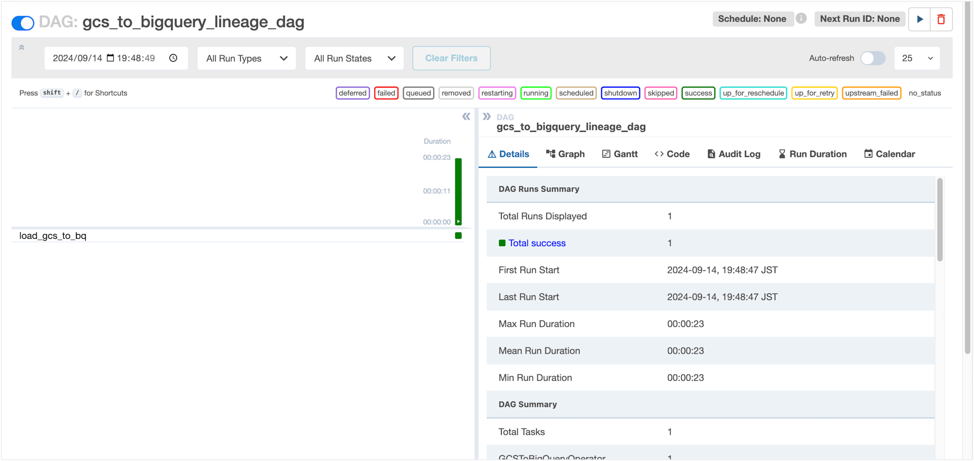Toggle the DAG pause switch
The height and width of the screenshot is (461, 974).
pos(23,23)
